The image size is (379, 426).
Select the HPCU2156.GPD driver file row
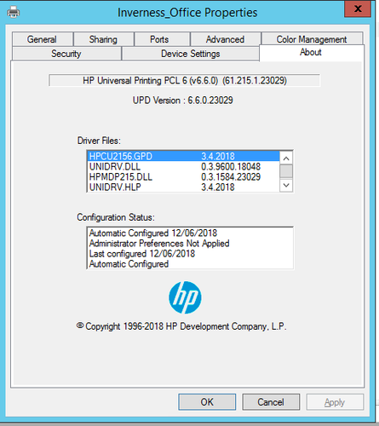click(183, 156)
